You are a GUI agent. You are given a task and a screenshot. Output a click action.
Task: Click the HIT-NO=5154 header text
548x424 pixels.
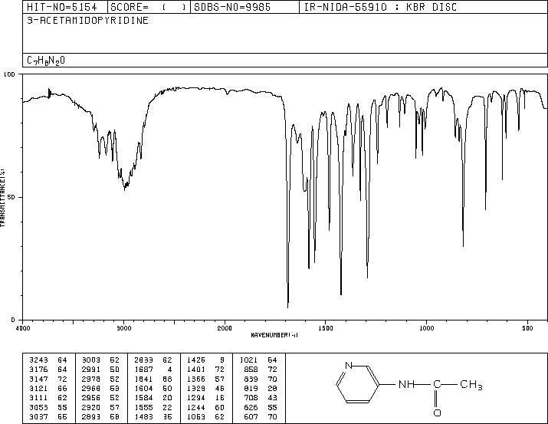point(62,7)
